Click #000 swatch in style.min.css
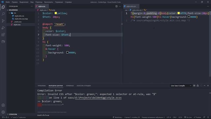The width and height of the screenshot is (211, 119). coord(189,17)
